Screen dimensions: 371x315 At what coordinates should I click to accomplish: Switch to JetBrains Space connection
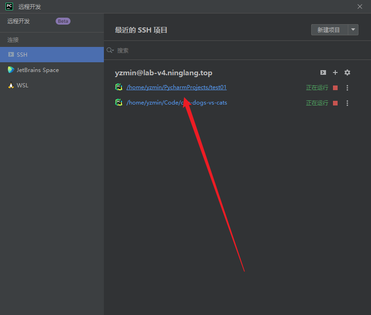(x=38, y=70)
